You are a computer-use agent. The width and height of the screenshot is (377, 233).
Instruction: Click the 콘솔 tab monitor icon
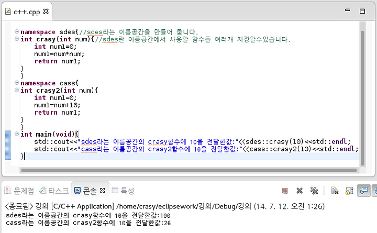coord(77,191)
